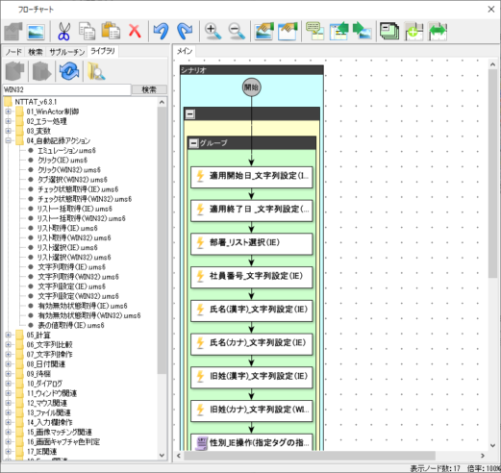Click the hand-over-blank-frame toolbar icon
The width and height of the screenshot is (501, 473).
coord(288,32)
